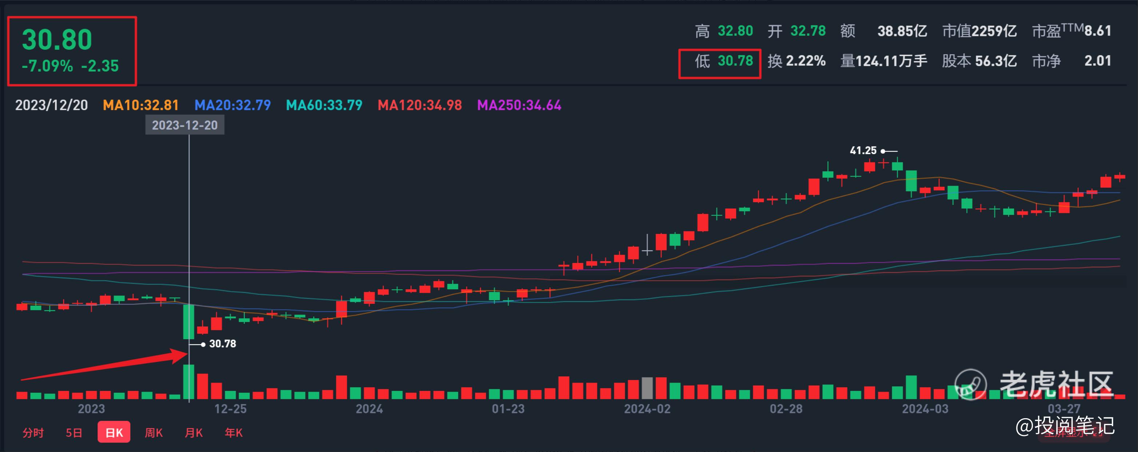Click the MA10:32.81 indicator label
This screenshot has height=452, width=1138.
point(140,105)
